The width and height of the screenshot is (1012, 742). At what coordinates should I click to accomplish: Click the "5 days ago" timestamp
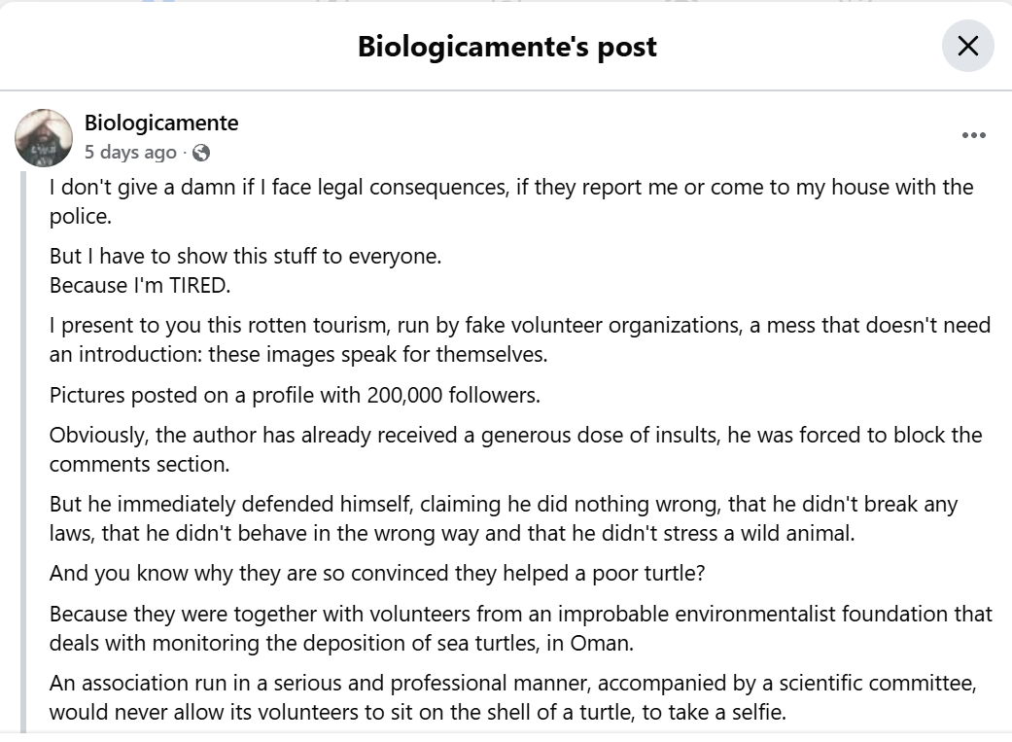point(130,153)
